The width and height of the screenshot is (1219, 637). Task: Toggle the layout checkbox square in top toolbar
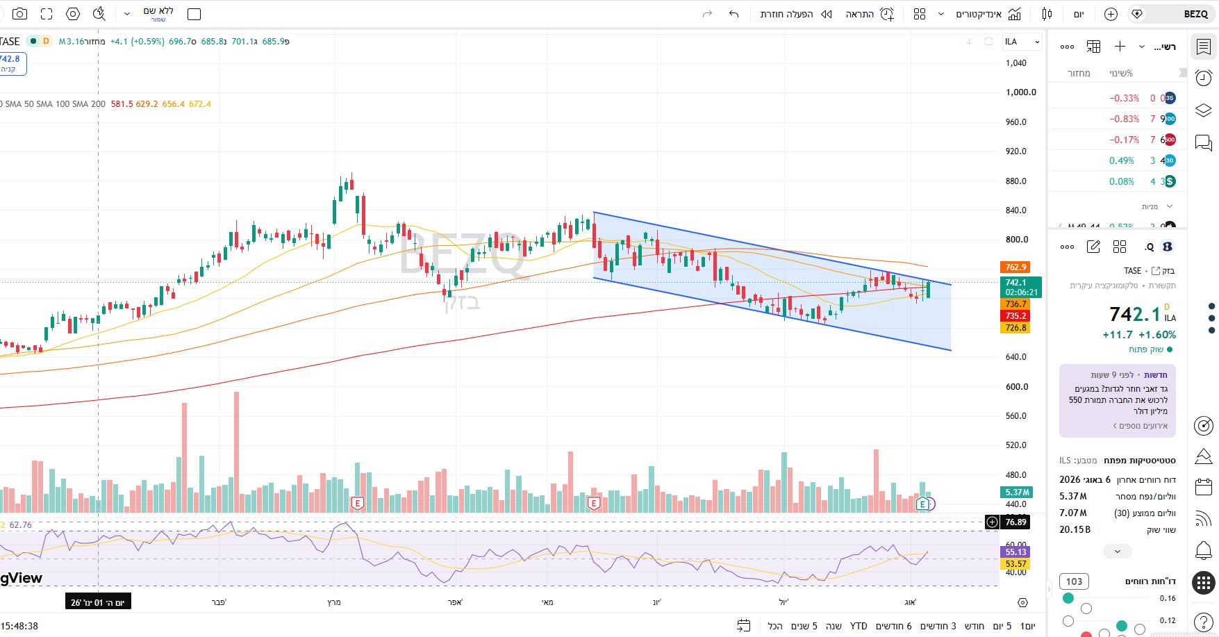click(194, 14)
